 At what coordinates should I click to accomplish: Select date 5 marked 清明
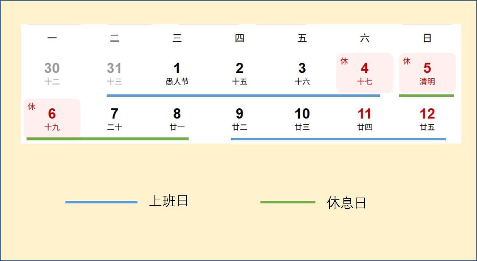(x=427, y=73)
